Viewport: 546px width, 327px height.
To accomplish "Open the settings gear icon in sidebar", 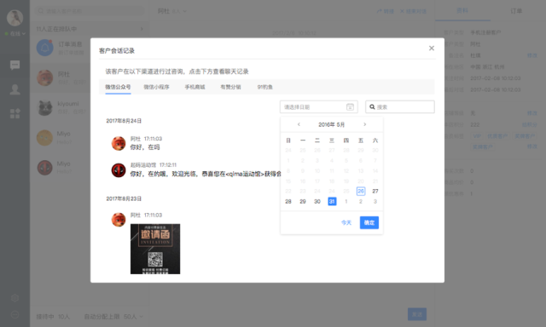I will (x=15, y=298).
